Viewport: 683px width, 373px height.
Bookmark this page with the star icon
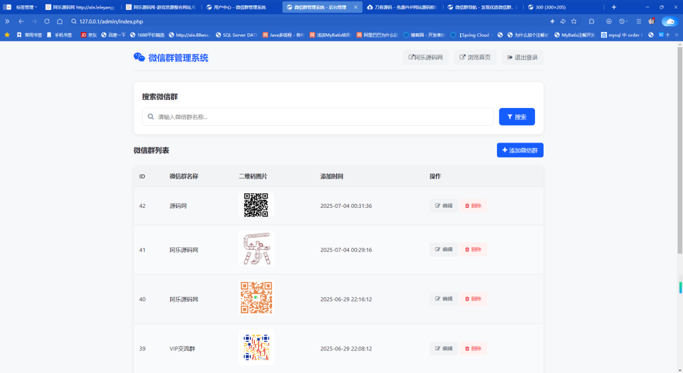click(574, 21)
